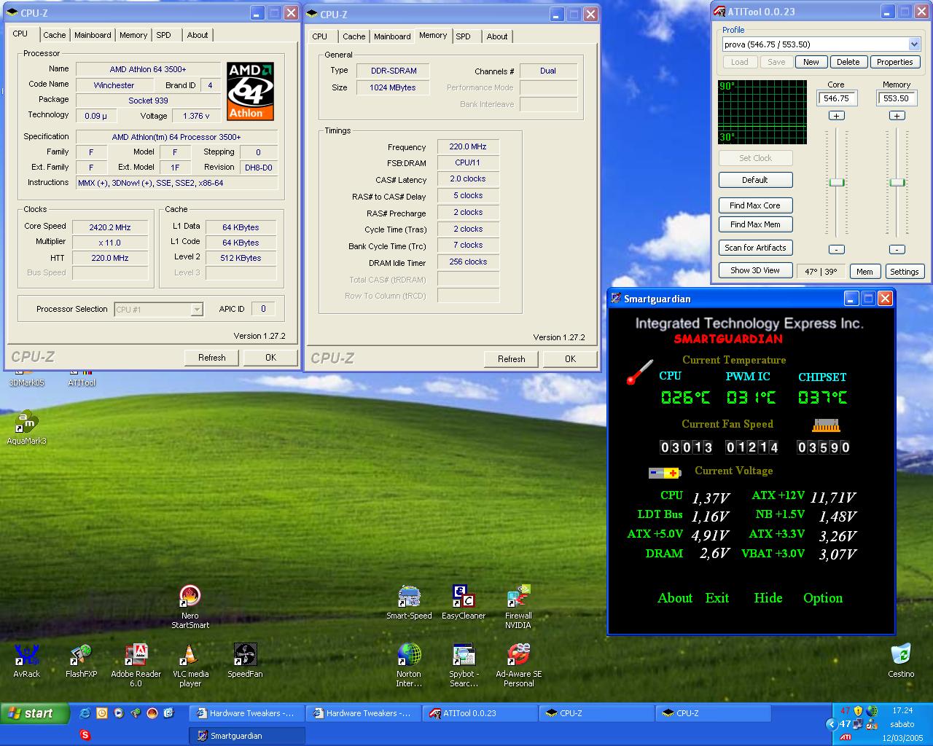Click Find Max Core button
The width and height of the screenshot is (933, 746).
point(755,205)
